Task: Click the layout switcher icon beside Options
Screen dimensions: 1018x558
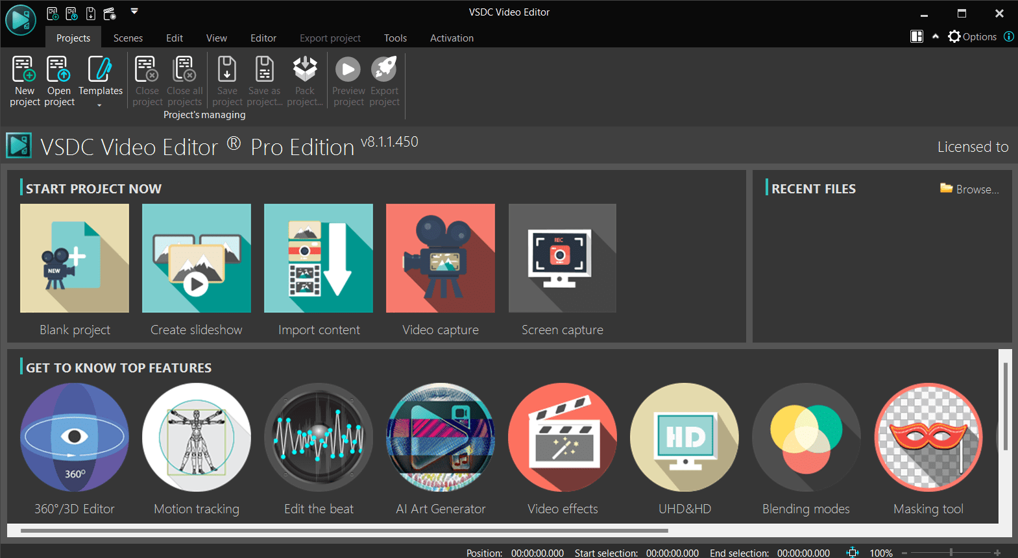Action: pyautogui.click(x=917, y=37)
